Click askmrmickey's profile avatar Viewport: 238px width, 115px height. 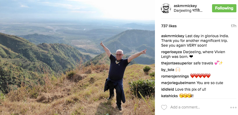coord(166,8)
